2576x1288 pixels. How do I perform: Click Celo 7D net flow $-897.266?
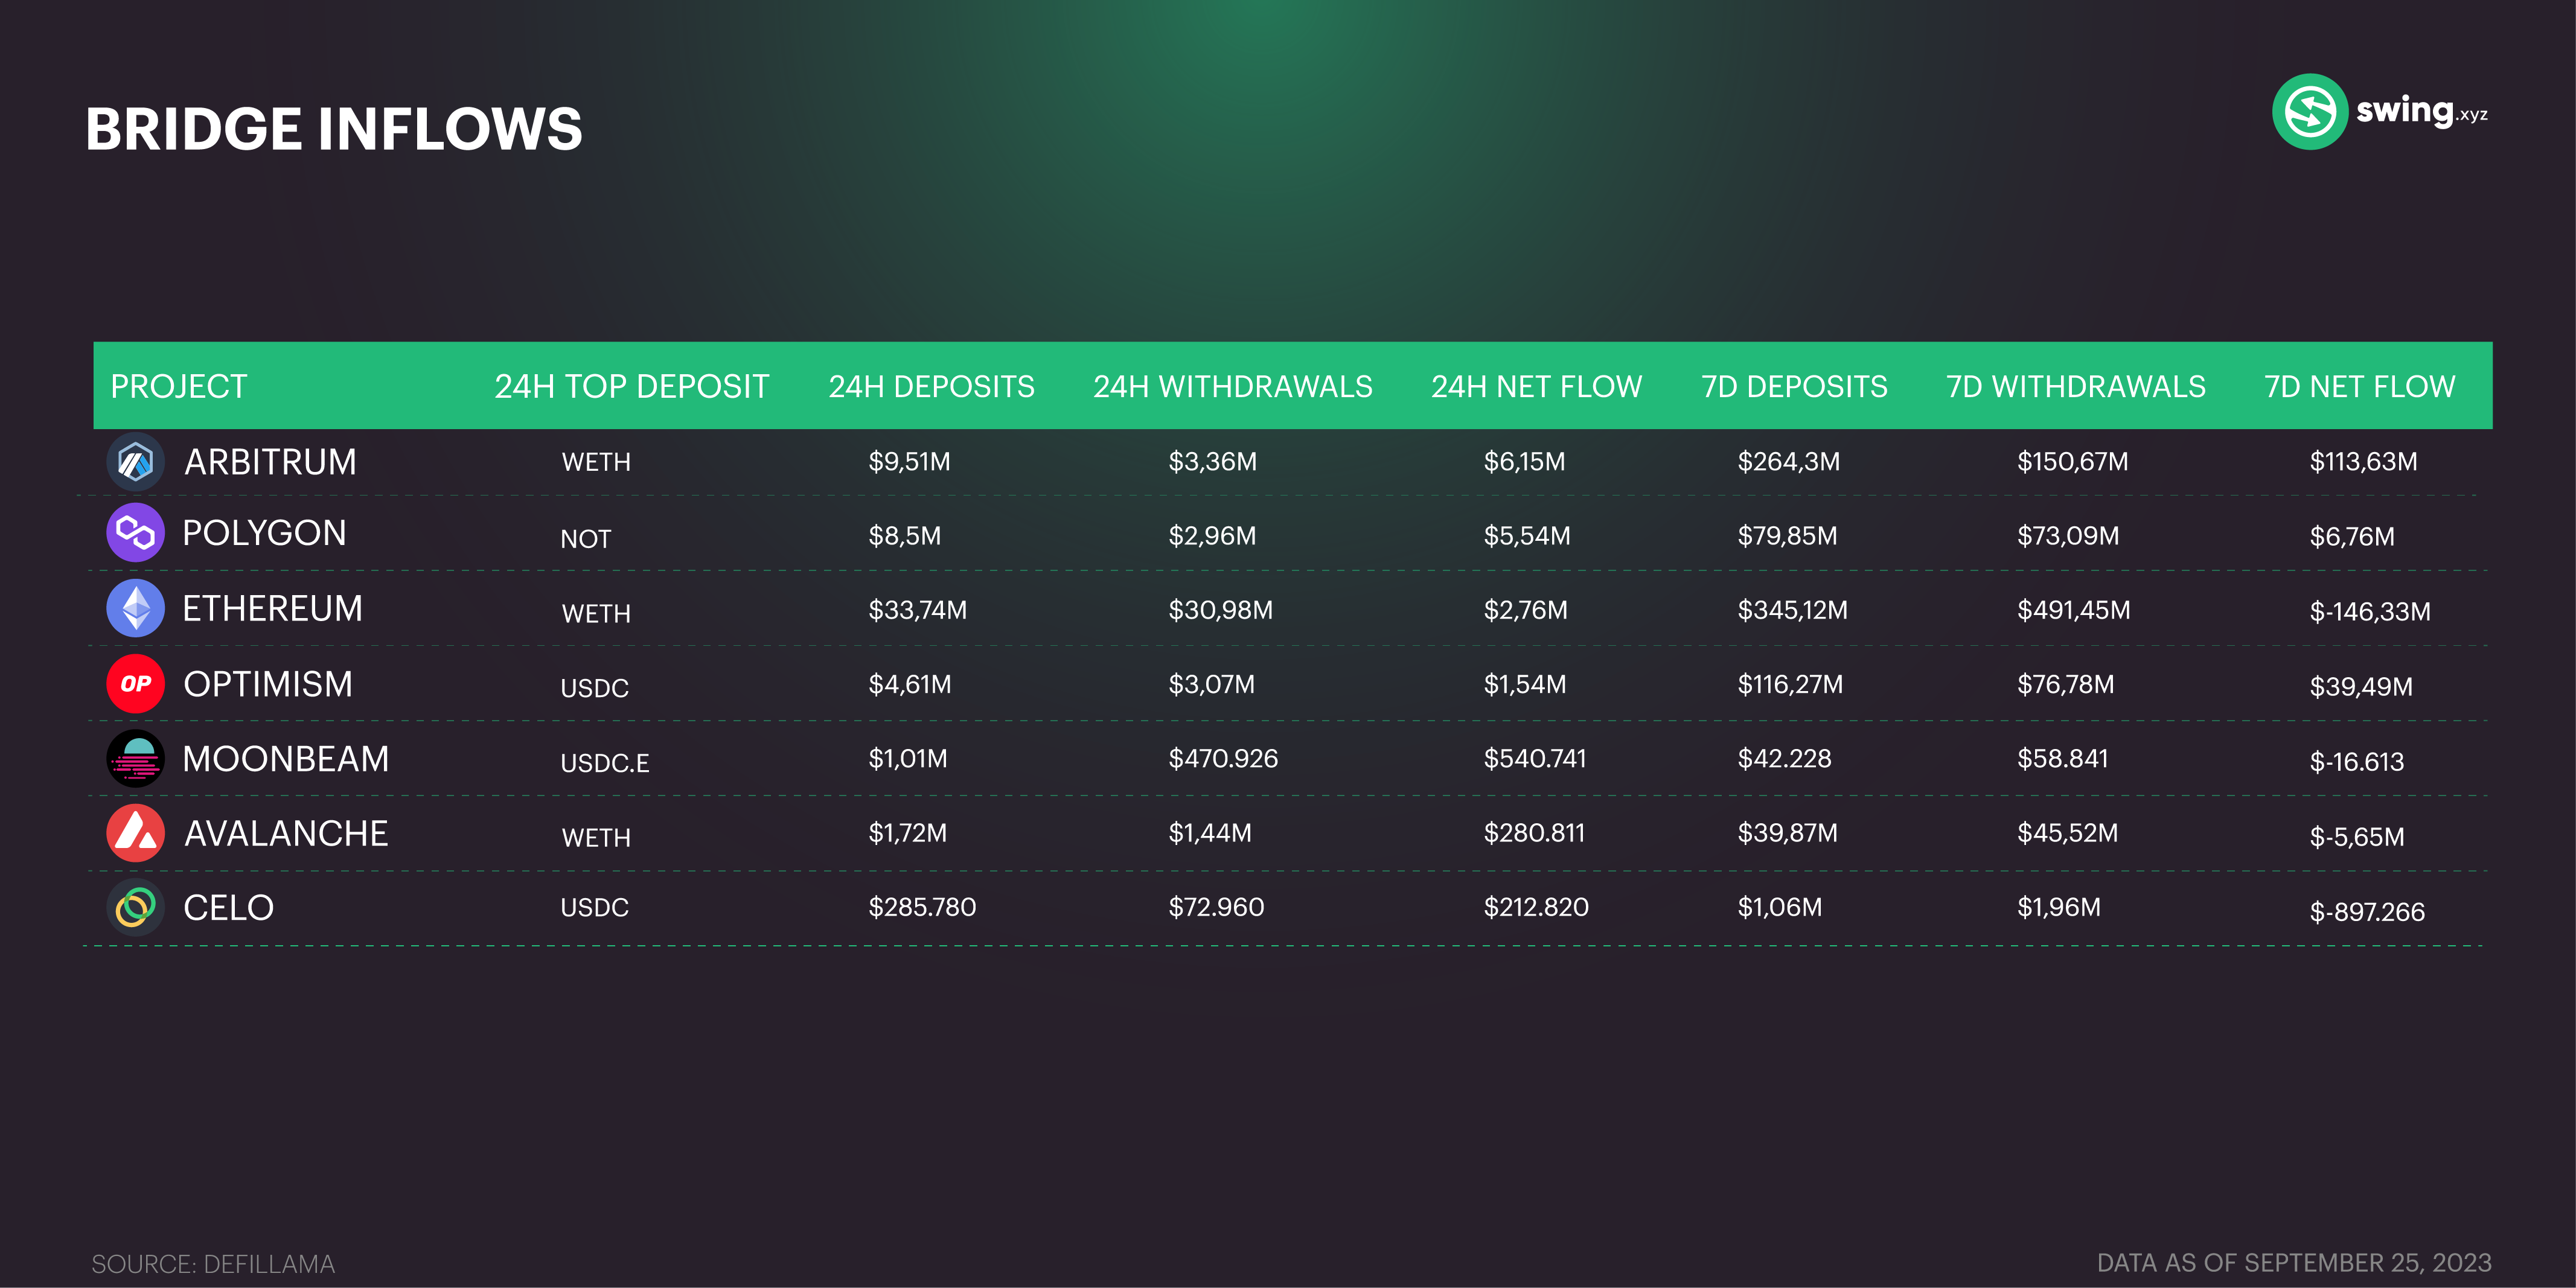point(2367,912)
